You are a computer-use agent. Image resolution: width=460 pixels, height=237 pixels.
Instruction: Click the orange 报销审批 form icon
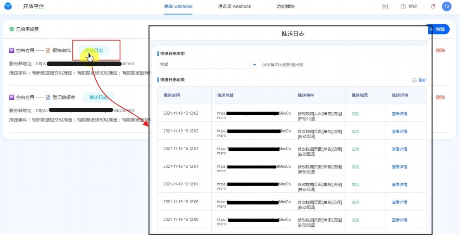point(48,51)
